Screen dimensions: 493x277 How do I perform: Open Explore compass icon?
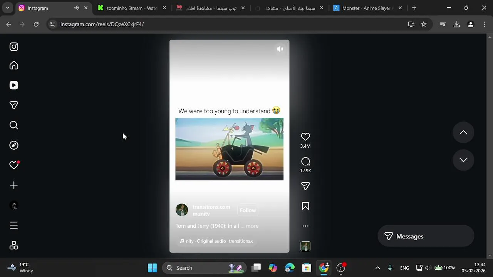[x=14, y=145]
